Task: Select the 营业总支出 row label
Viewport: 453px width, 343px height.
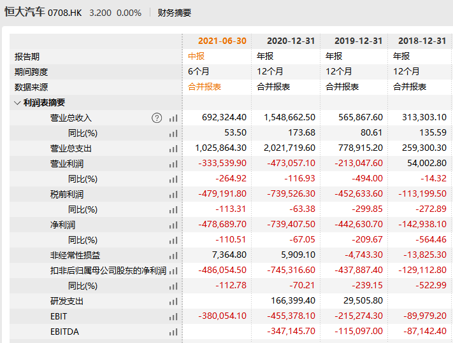Action: (71, 148)
